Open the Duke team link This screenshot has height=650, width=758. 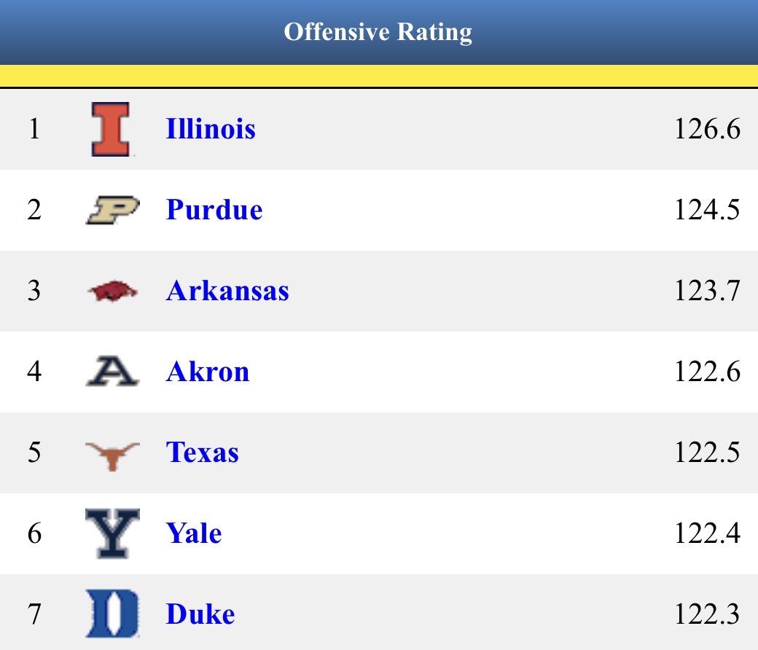click(200, 614)
